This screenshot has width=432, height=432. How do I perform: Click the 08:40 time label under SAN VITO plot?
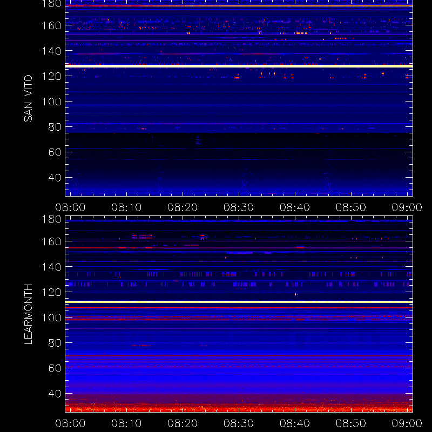295,207
